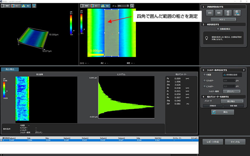The width and height of the screenshot is (250, 156).
Task: Click the height color scale bar beside 3D view
Action: coord(71,22)
